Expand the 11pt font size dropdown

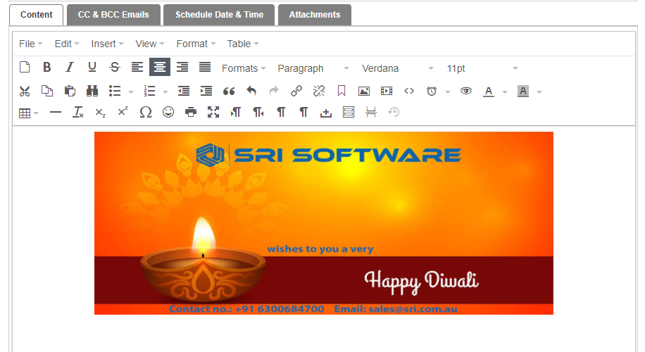coord(482,68)
